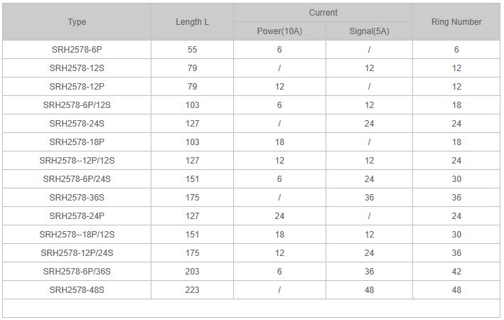
Task: Select the SRH2578-12P/24S type cell
Action: [77, 253]
